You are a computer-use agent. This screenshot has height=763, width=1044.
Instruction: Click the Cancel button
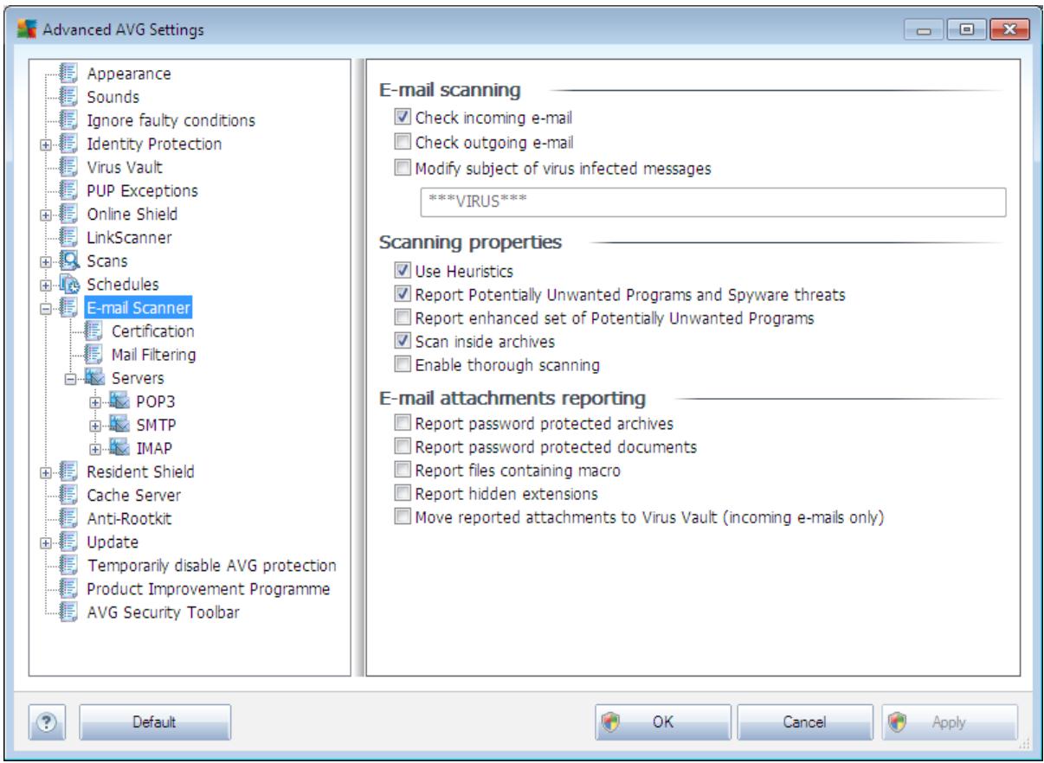[805, 721]
